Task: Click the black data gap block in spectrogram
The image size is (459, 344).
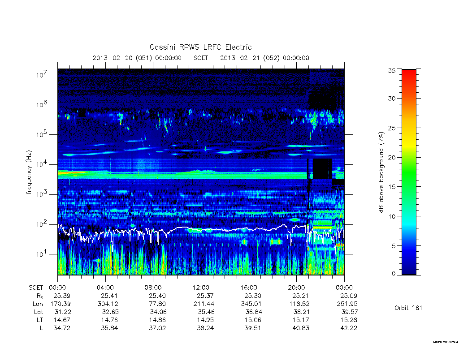Action: coord(322,168)
